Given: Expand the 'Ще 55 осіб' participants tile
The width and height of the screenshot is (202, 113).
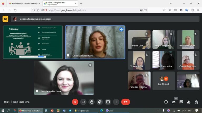Looking at the screenshot, I should 164,81.
